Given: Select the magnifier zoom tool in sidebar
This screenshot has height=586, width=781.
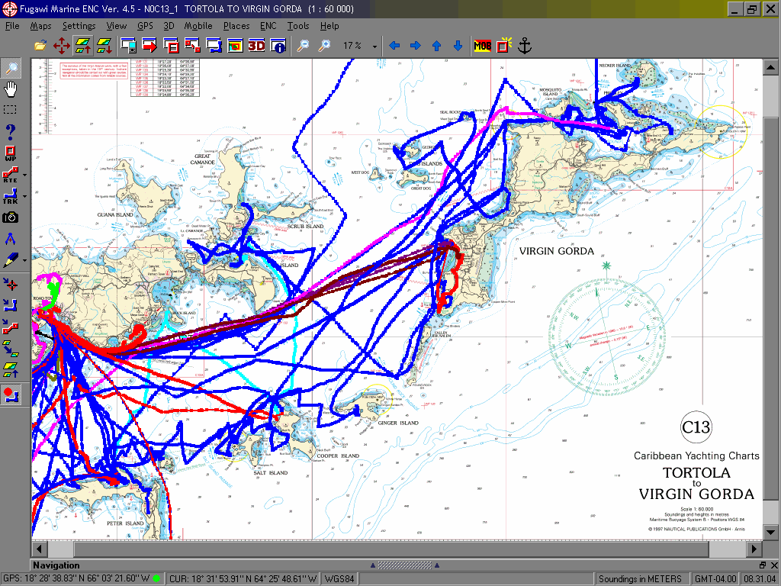Looking at the screenshot, I should tap(11, 68).
